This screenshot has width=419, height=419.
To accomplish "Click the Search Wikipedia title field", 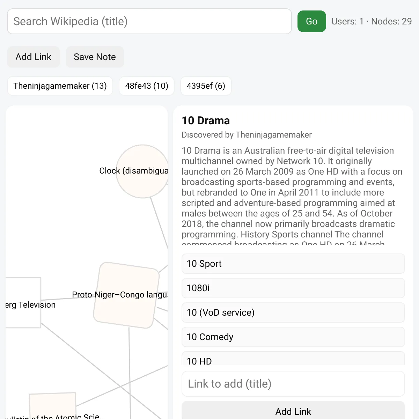I will pyautogui.click(x=149, y=21).
